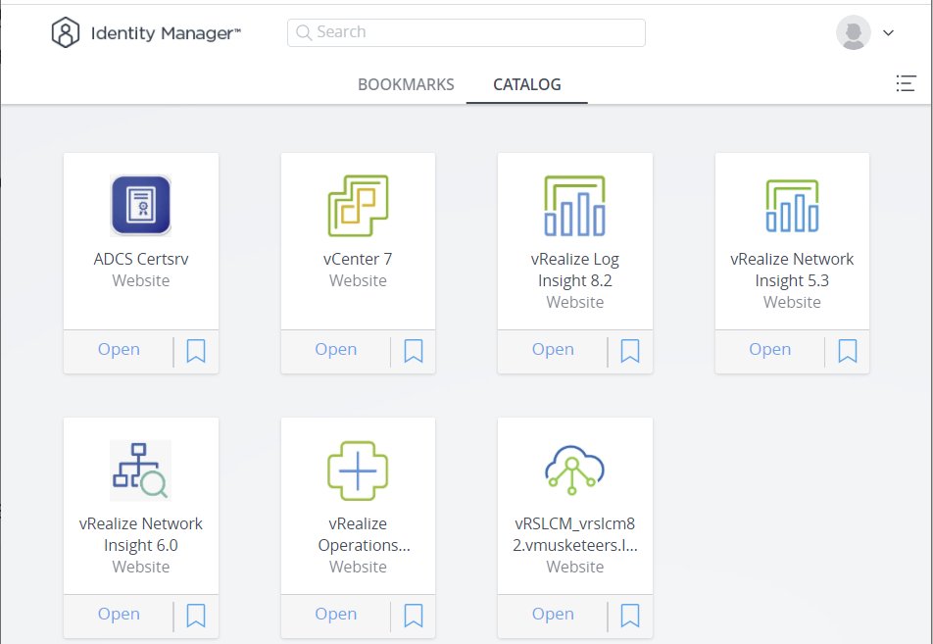The height and width of the screenshot is (644, 933).
Task: Open the ADCS Certsrv website
Action: [119, 349]
